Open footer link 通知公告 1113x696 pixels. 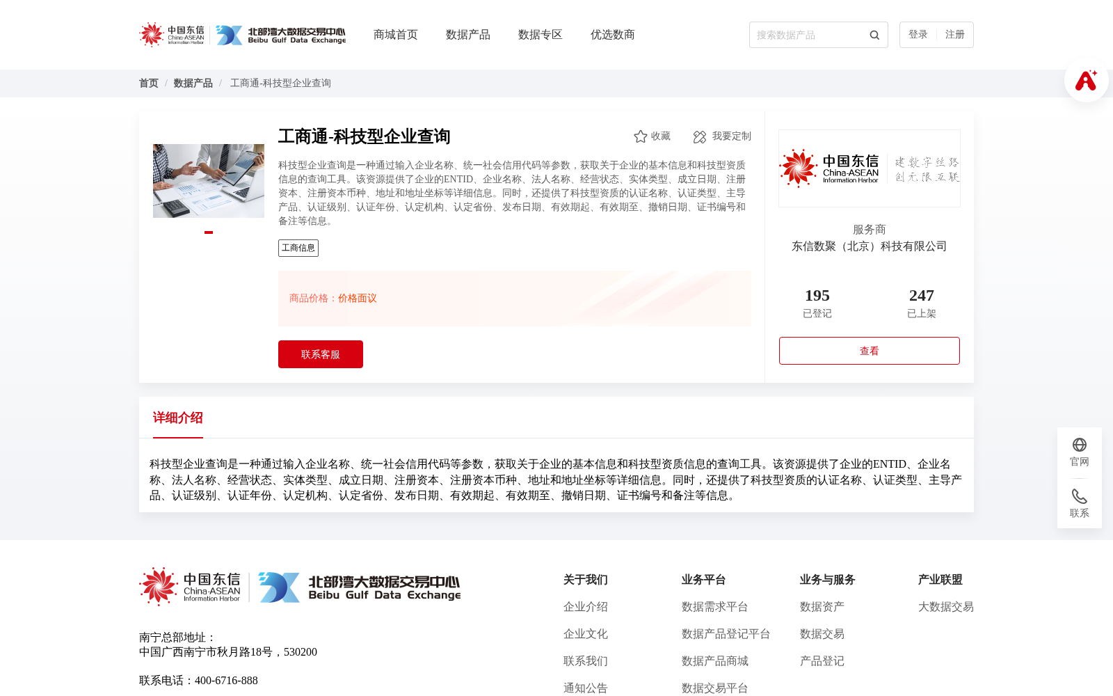586,688
